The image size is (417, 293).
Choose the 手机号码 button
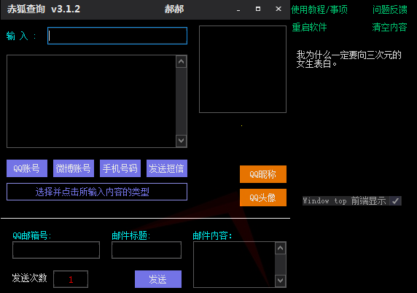120,168
